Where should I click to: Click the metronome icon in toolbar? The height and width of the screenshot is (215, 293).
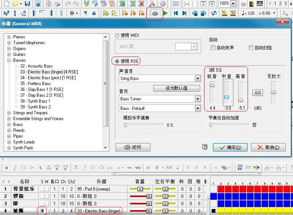[x=224, y=13]
